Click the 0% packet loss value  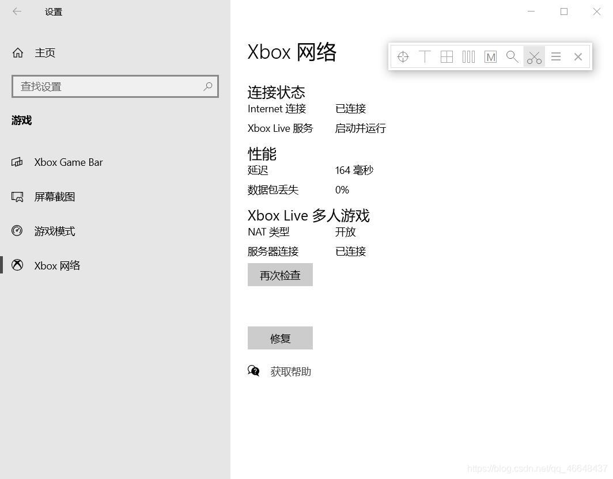[x=342, y=190]
